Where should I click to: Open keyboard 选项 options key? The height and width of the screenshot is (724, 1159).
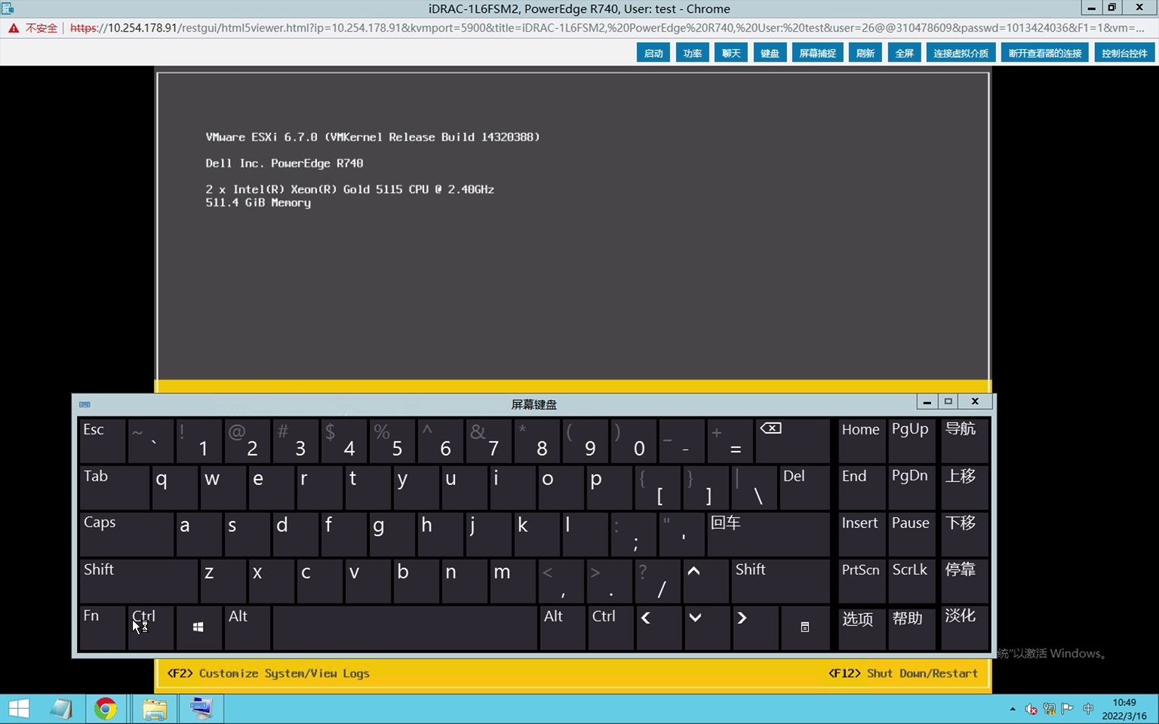point(862,627)
